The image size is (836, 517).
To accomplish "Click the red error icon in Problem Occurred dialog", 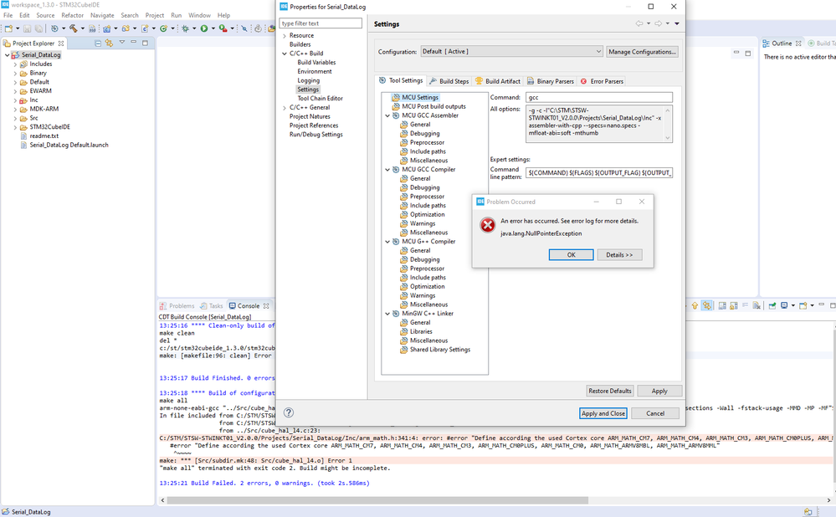I will click(487, 225).
